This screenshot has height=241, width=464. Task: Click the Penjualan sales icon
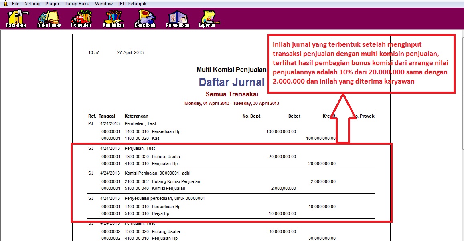pyautogui.click(x=81, y=18)
